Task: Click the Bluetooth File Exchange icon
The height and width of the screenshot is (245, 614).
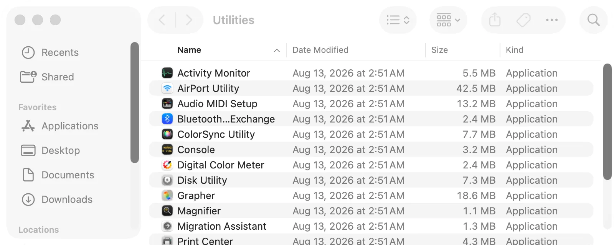Action: (167, 119)
